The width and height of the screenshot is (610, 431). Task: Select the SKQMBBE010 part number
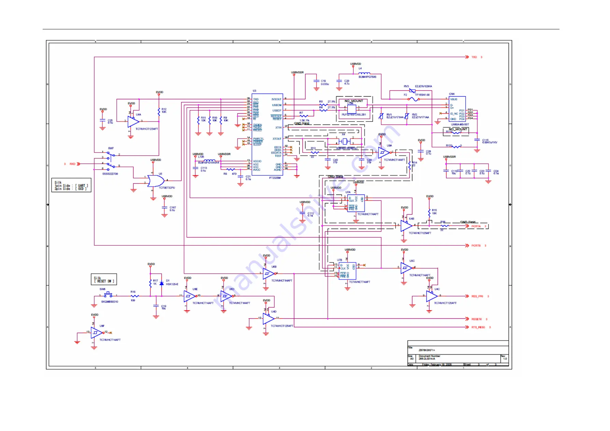pyautogui.click(x=110, y=302)
